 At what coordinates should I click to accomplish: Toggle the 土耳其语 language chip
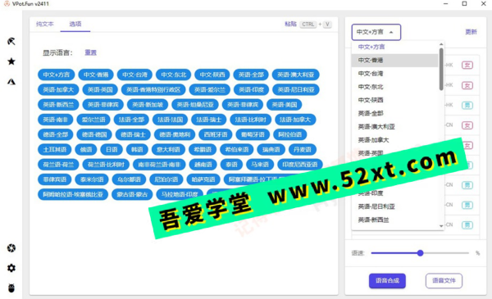[x=55, y=149]
